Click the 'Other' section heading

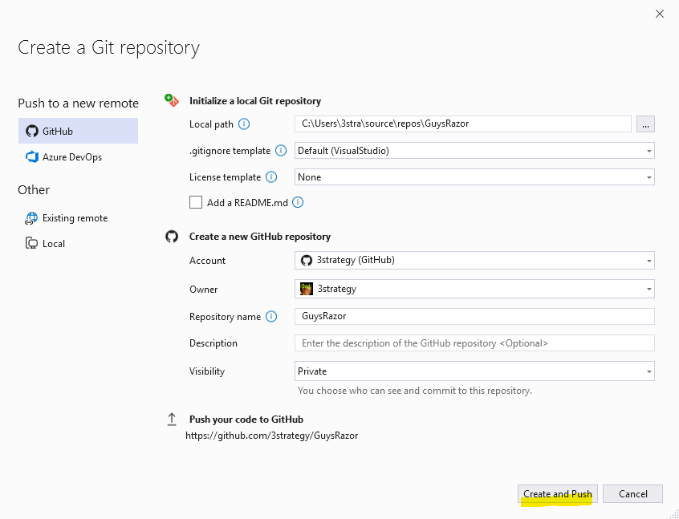[x=34, y=189]
